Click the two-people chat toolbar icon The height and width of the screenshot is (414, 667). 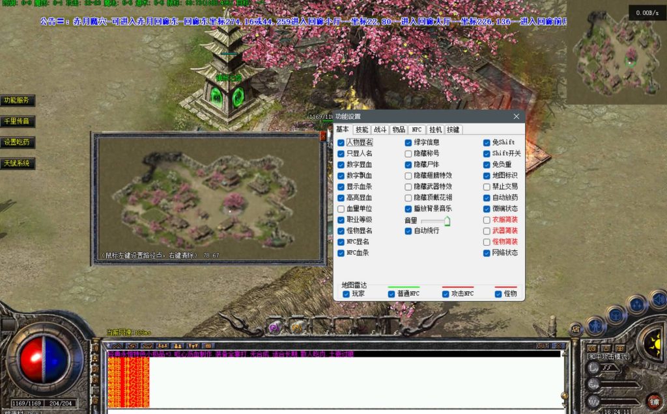pos(177,346)
